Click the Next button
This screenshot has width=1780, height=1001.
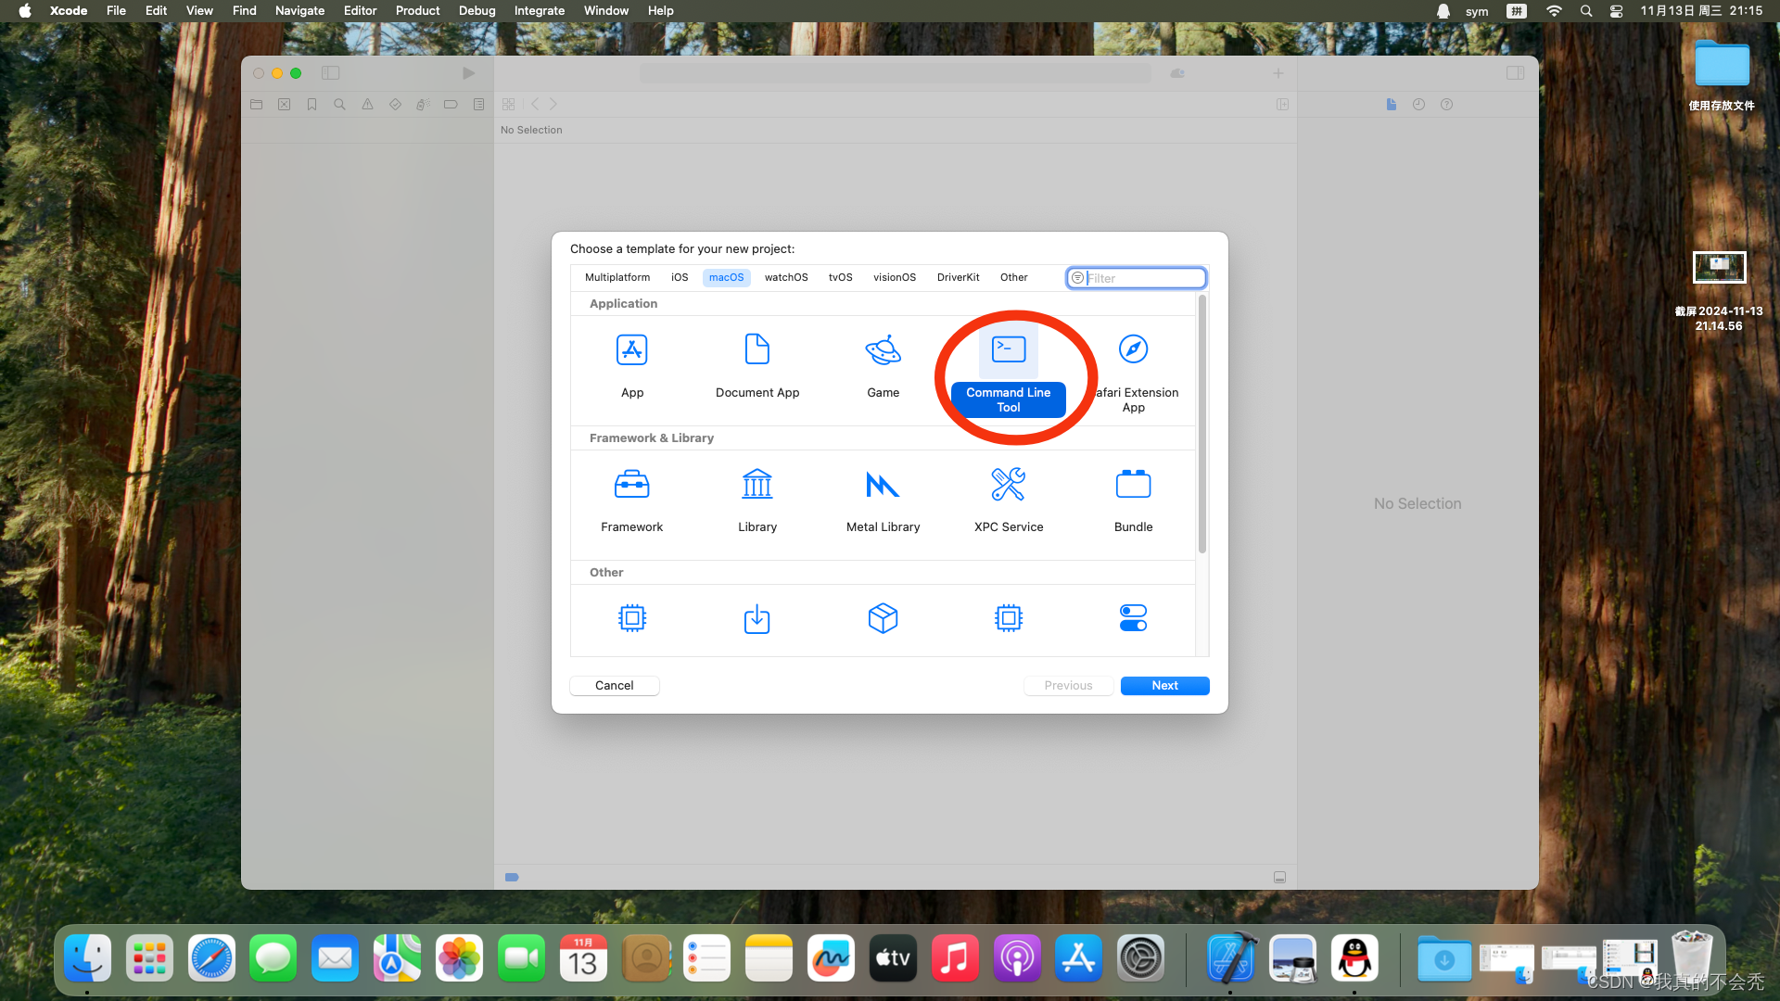[1165, 686]
